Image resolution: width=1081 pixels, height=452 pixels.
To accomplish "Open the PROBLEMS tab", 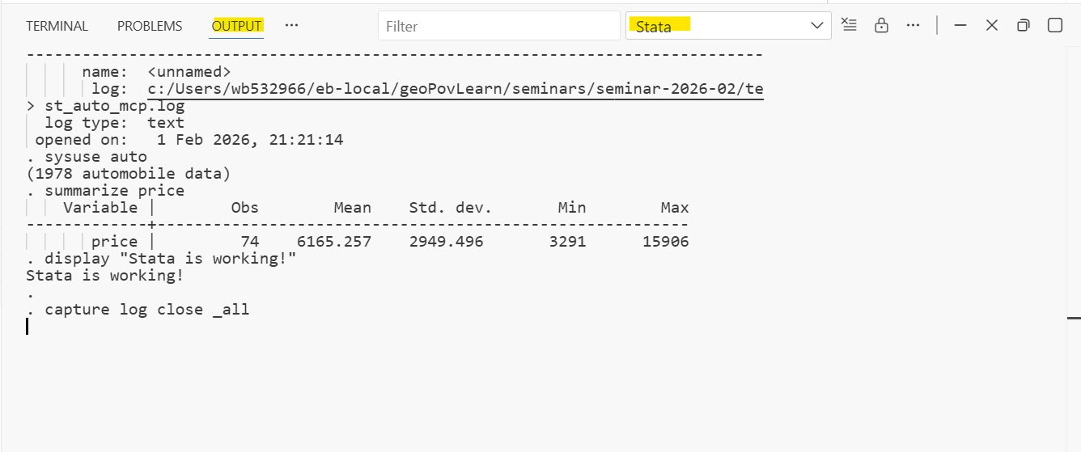I will click(150, 26).
